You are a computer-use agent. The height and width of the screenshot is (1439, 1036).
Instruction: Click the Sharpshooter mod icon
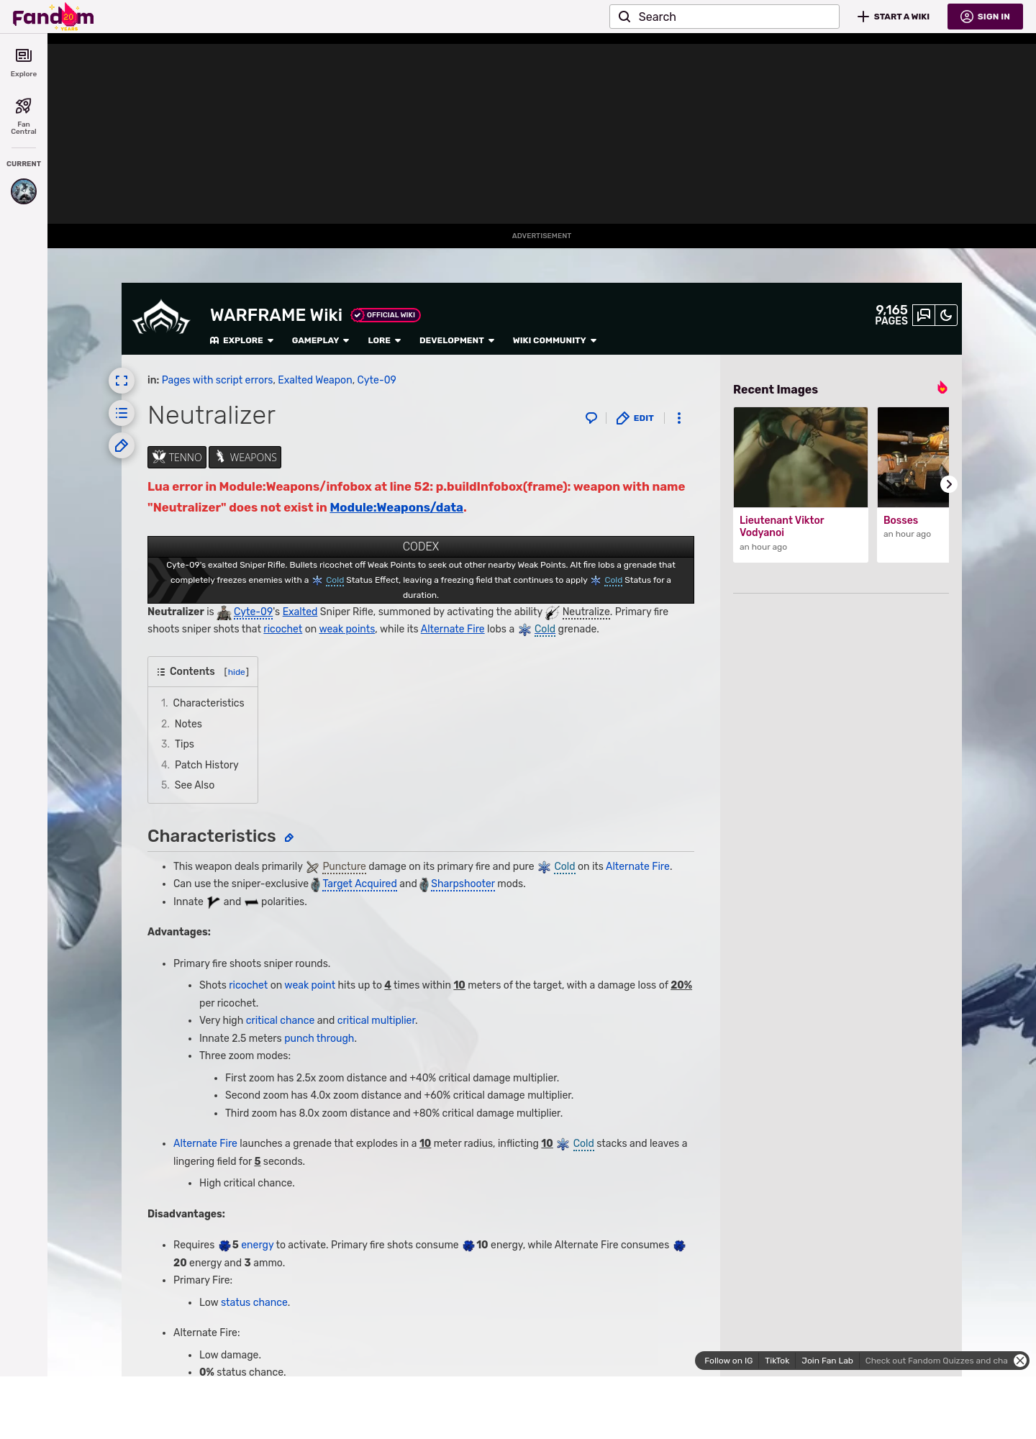coord(424,884)
